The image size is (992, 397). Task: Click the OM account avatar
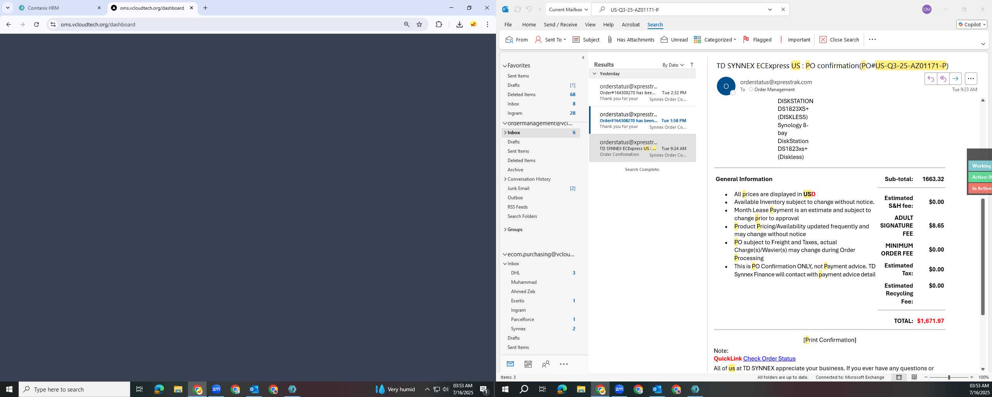coord(927,9)
